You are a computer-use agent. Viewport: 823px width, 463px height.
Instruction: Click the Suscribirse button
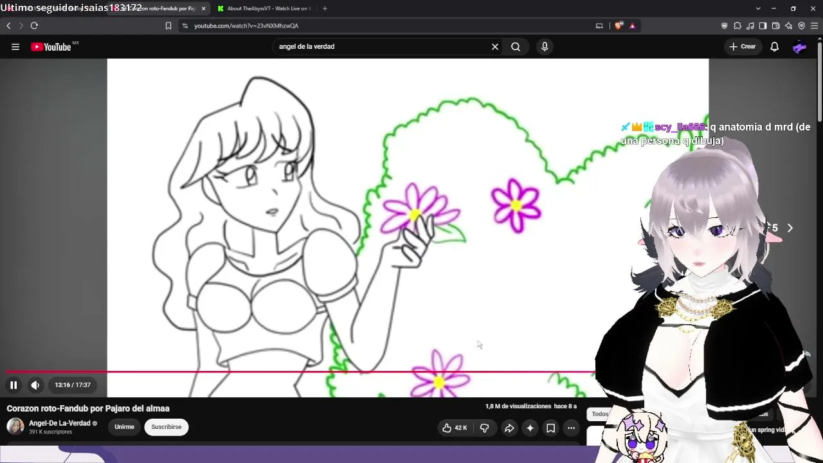pyautogui.click(x=167, y=427)
